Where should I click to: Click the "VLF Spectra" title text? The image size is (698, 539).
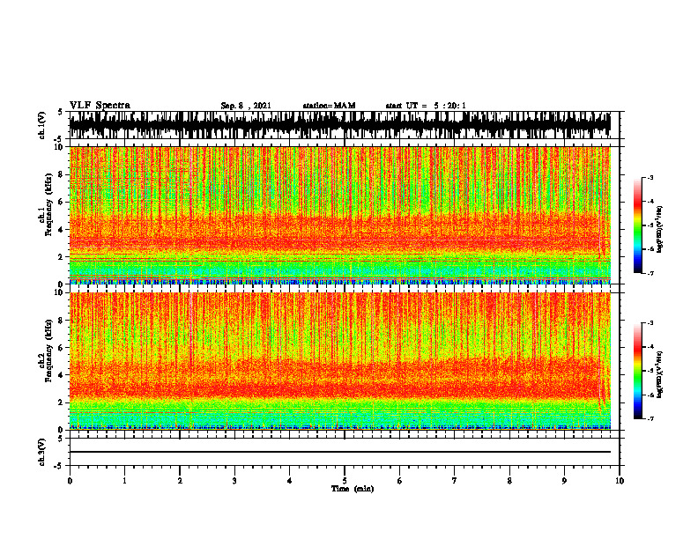point(100,106)
